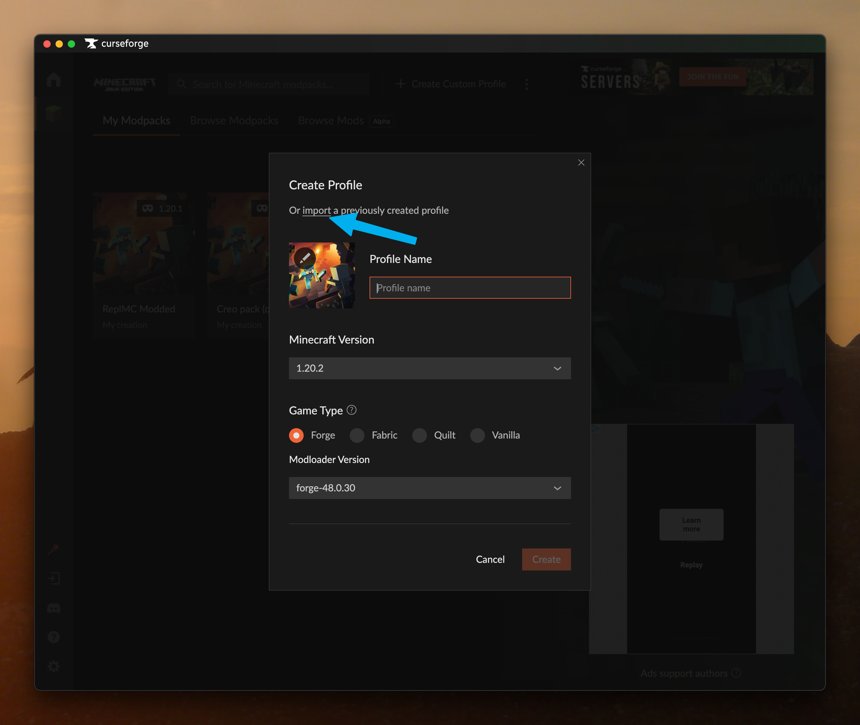Open the Help question mark in the sidebar

54,637
